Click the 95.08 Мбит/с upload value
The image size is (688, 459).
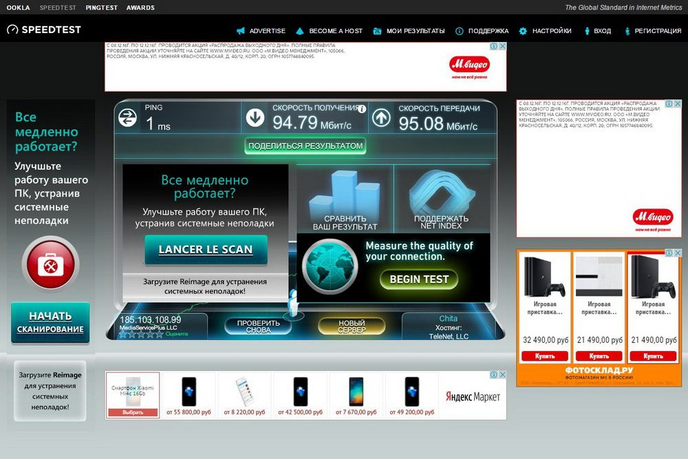438,124
